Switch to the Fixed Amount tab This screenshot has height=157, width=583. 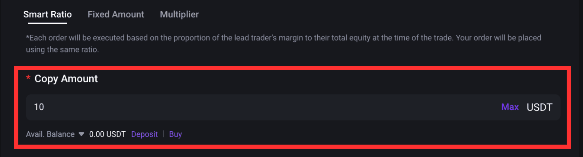(116, 14)
